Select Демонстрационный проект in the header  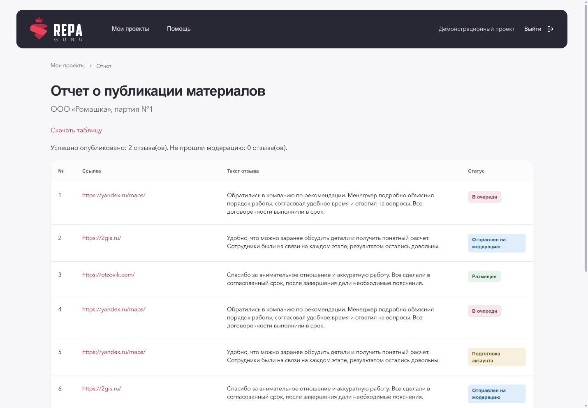tap(477, 29)
